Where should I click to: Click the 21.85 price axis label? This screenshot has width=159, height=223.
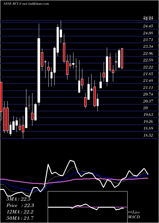148,74
